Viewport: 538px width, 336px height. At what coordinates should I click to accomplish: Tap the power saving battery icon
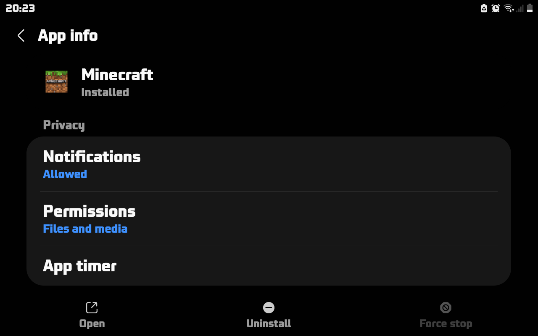(484, 8)
